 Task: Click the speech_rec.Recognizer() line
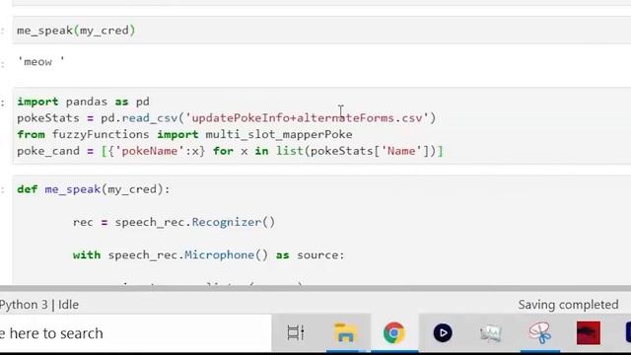coord(174,222)
